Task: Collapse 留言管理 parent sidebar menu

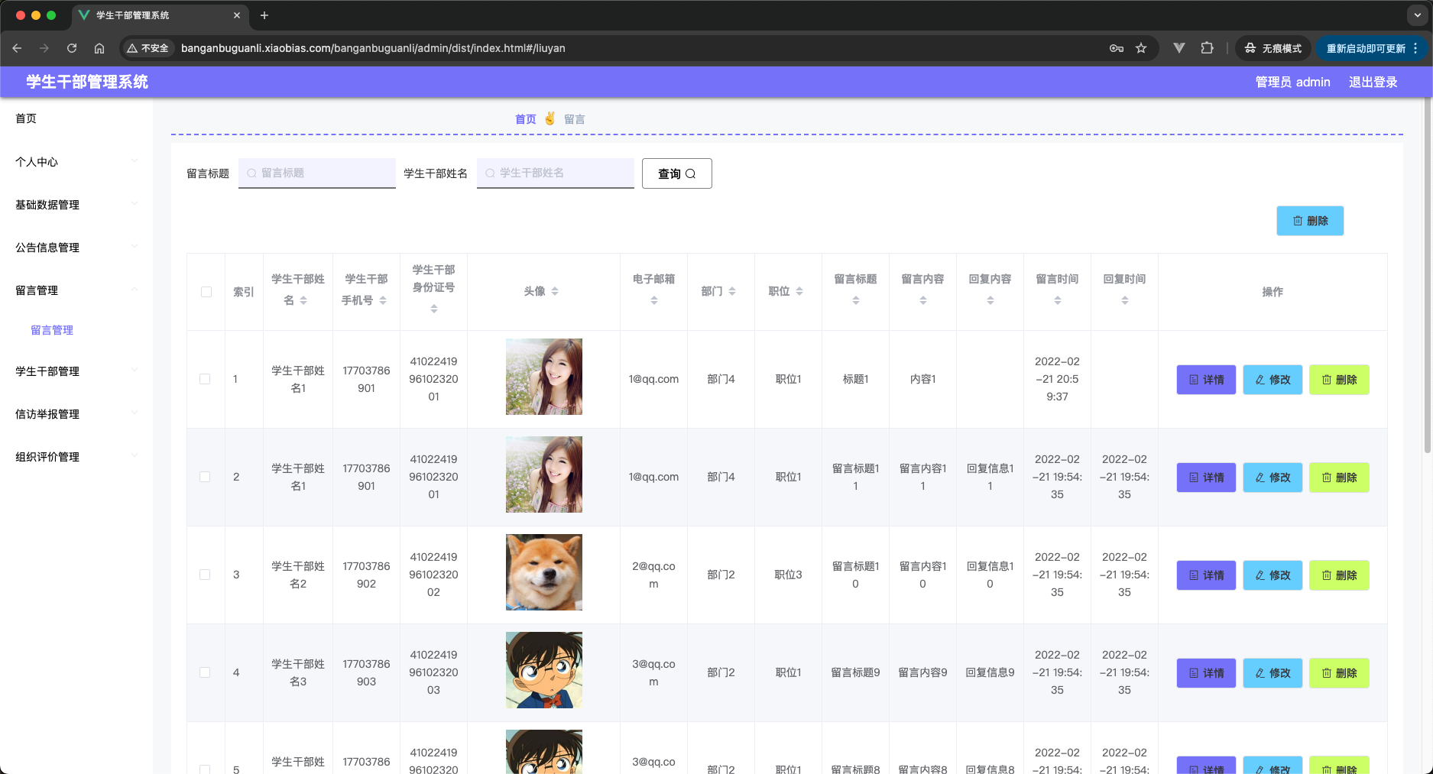Action: (x=76, y=290)
